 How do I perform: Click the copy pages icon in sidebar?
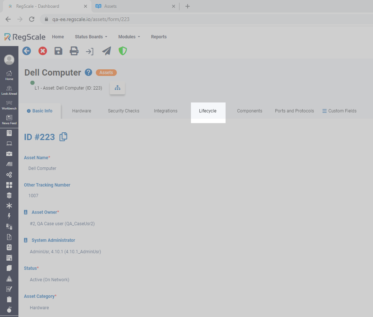tap(9, 268)
